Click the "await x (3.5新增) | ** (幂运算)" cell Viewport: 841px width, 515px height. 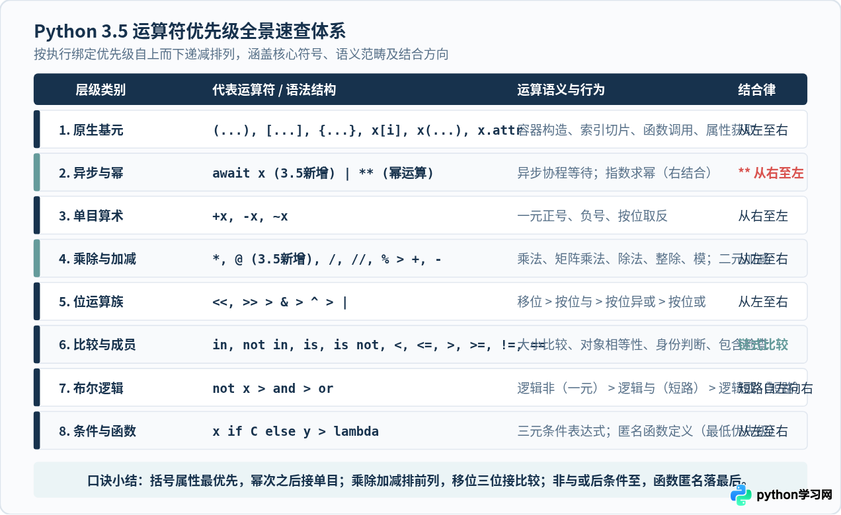click(x=323, y=173)
